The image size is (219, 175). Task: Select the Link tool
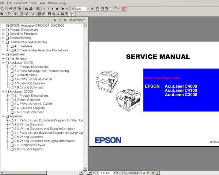click(x=54, y=14)
